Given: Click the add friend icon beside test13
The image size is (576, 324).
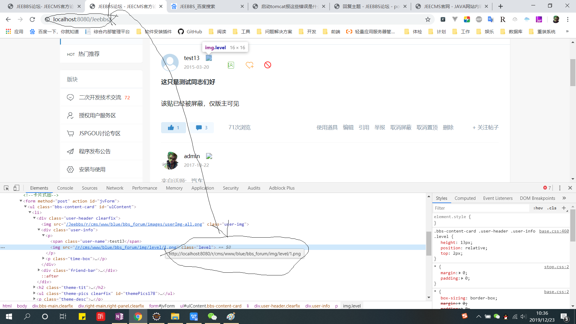Looking at the screenshot, I should pyautogui.click(x=231, y=65).
